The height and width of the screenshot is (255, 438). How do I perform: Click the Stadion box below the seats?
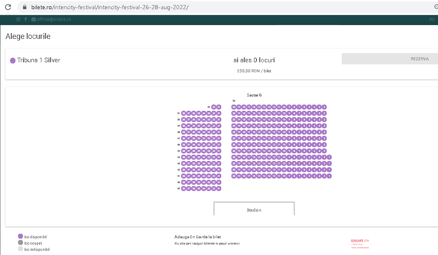(x=254, y=209)
